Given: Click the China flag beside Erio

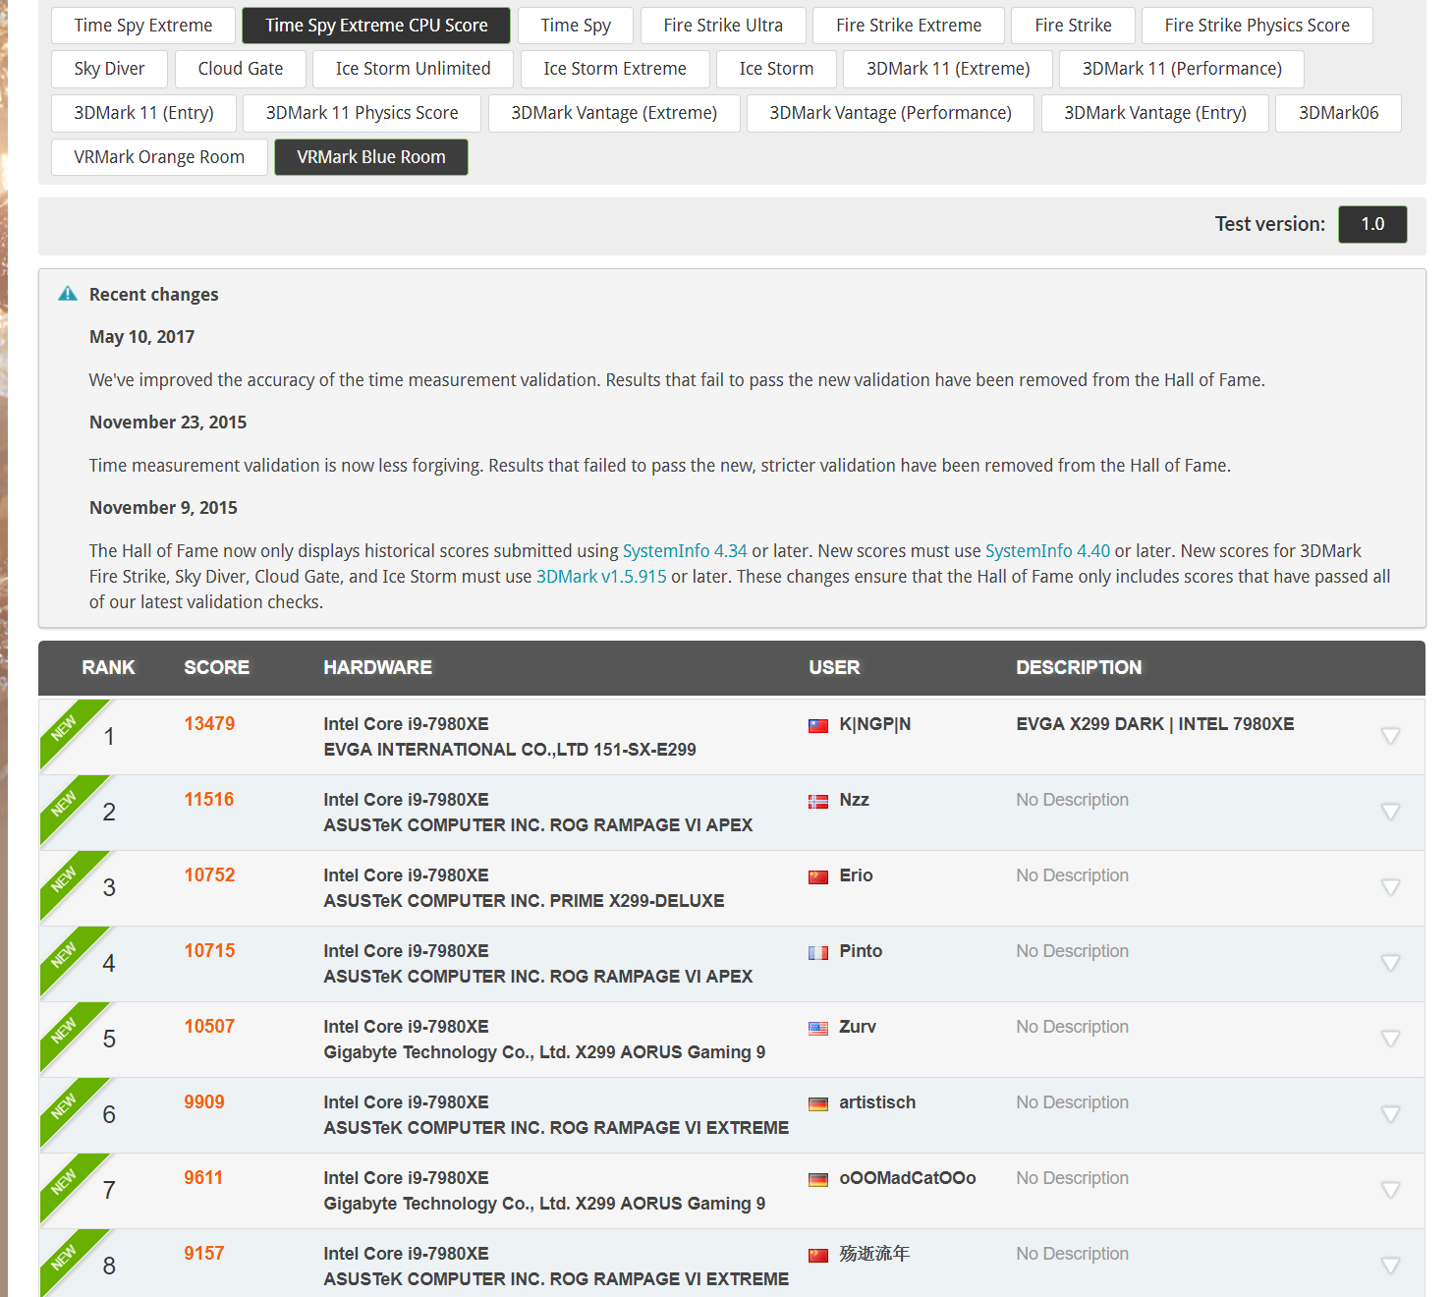Looking at the screenshot, I should click(818, 877).
